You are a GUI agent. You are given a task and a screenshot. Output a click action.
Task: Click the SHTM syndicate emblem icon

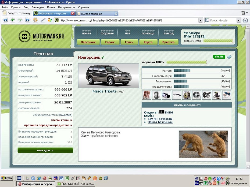(162, 112)
